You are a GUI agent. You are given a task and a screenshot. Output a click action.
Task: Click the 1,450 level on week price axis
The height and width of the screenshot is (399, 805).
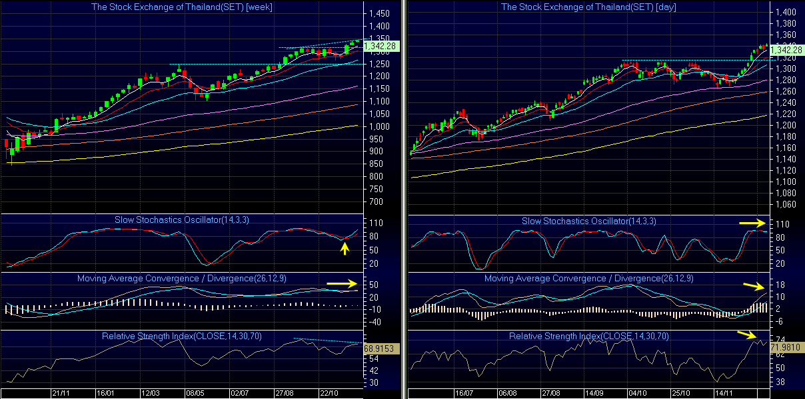click(x=379, y=13)
